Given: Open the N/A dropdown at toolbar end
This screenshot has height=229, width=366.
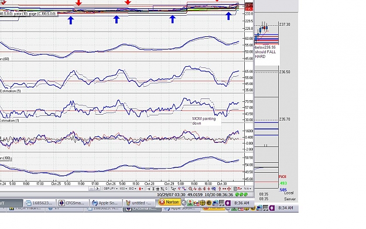Looking at the screenshot, I should coord(248,189).
